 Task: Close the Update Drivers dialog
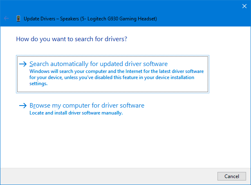pyautogui.click(x=244, y=6)
